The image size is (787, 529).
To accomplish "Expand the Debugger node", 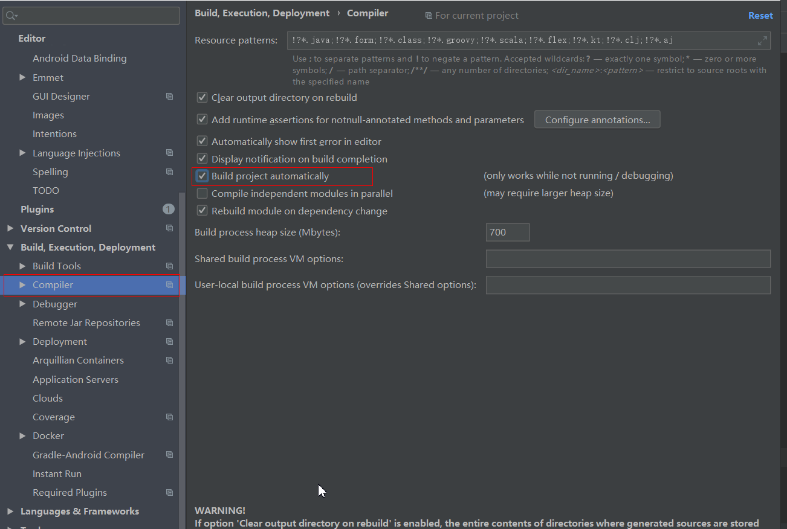I will point(22,304).
